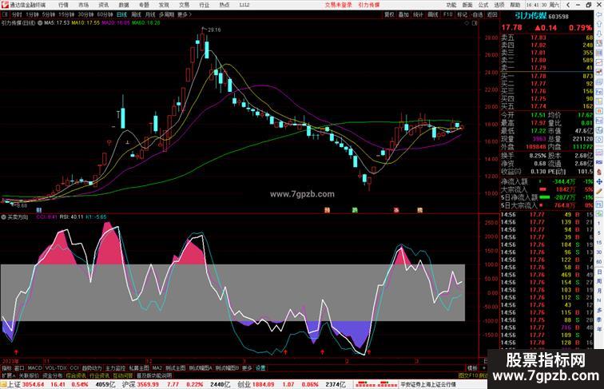
Task: Select the 月线 monthly period tab
Action: (x=150, y=14)
